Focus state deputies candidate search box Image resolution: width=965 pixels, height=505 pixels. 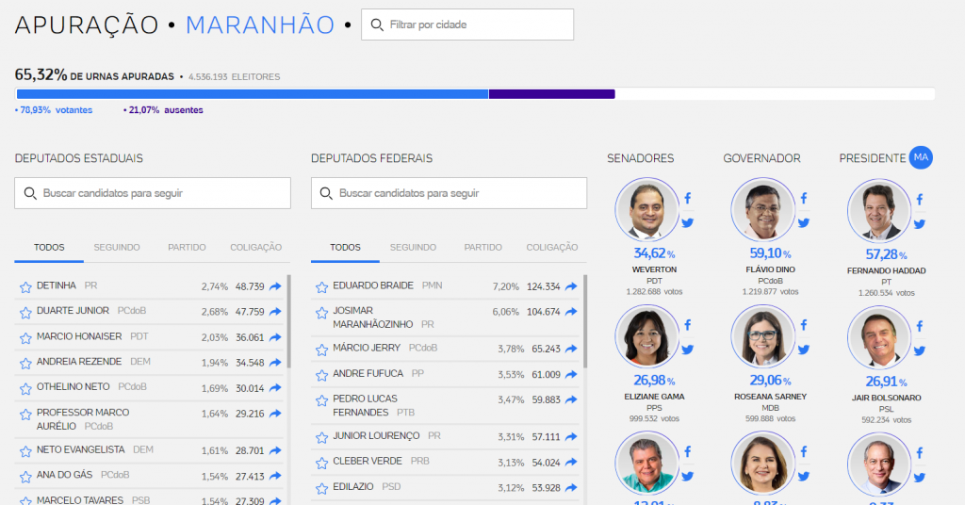pyautogui.click(x=153, y=193)
